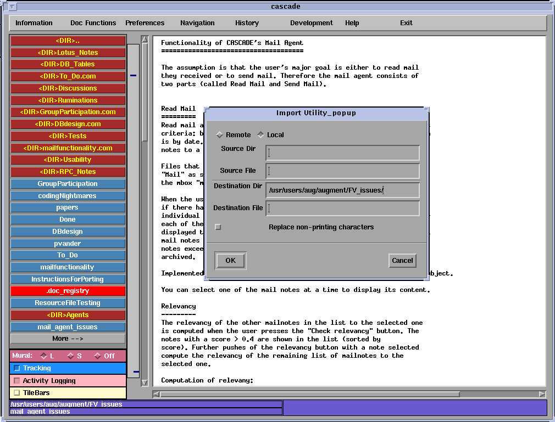Open the window menu button on the cascade title bar
The width and height of the screenshot is (555, 422).
point(13,7)
